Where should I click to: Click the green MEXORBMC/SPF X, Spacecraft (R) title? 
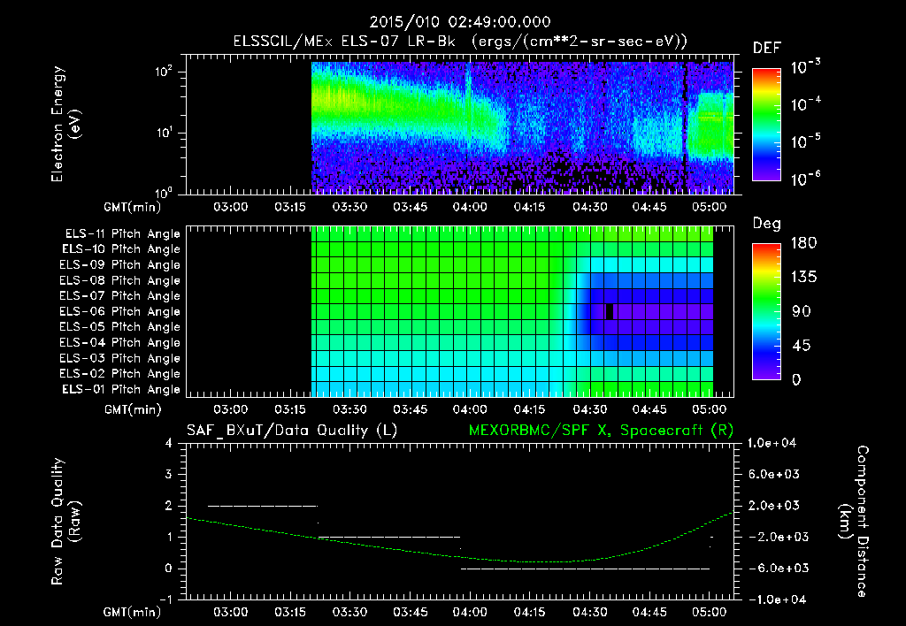pyautogui.click(x=601, y=431)
